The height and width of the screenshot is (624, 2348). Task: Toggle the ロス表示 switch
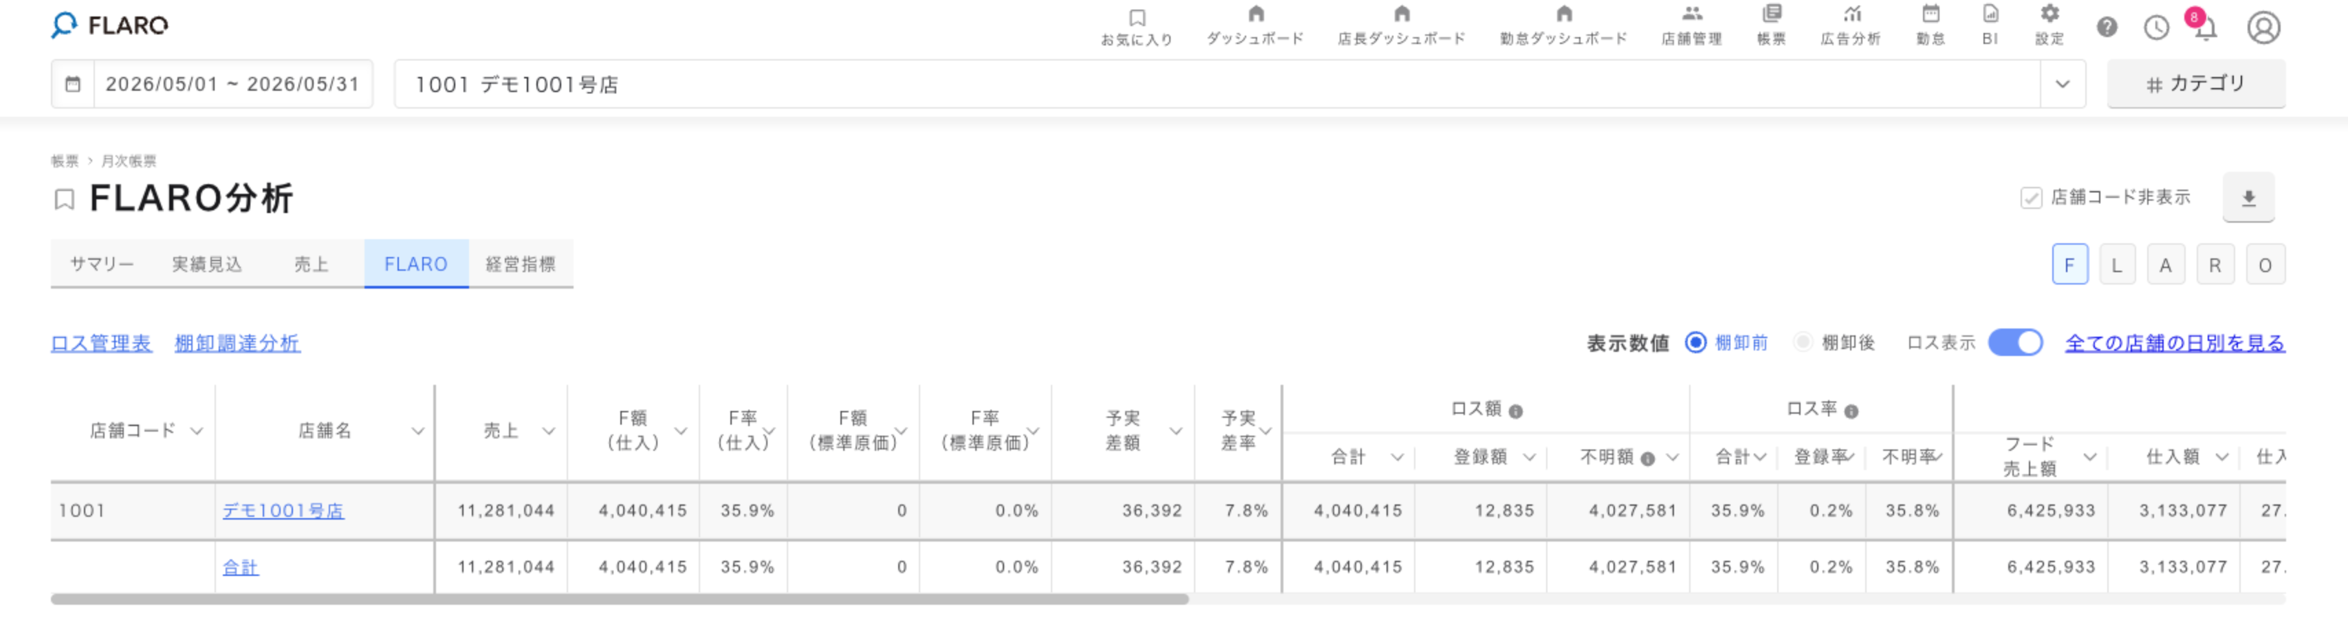(2015, 342)
